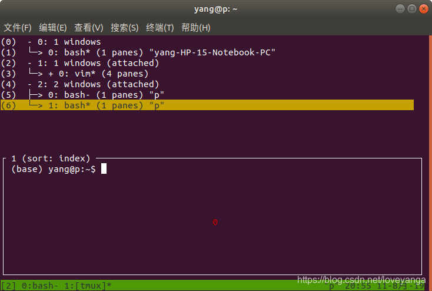Open the 搜索(S) menu

[125, 28]
